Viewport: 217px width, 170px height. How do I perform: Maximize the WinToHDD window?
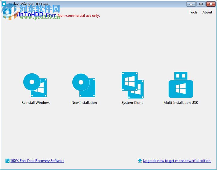[x=201, y=4]
